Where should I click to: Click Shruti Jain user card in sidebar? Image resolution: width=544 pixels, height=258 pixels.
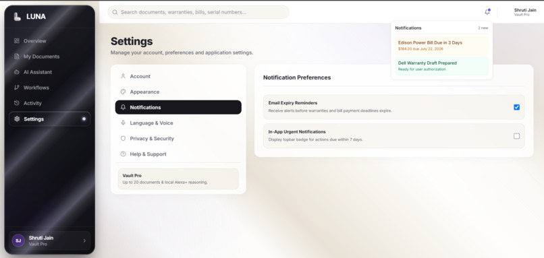pos(50,240)
